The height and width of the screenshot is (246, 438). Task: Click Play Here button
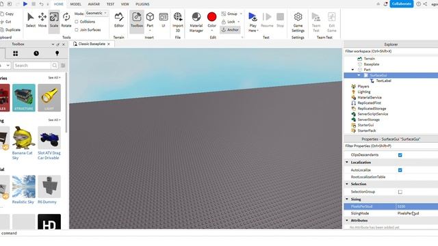coord(253,22)
